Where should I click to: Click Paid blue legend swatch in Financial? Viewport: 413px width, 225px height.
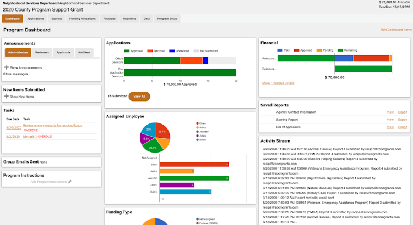280,50
